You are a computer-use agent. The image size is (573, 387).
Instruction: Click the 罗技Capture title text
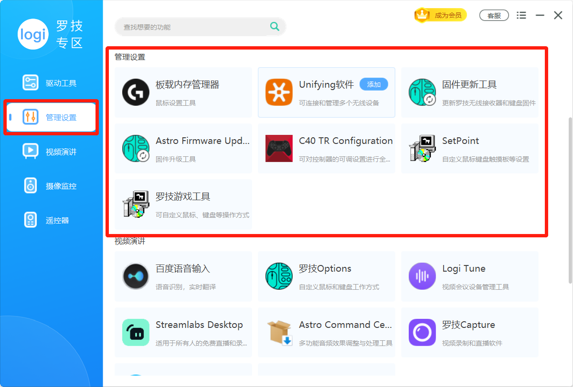pos(468,325)
